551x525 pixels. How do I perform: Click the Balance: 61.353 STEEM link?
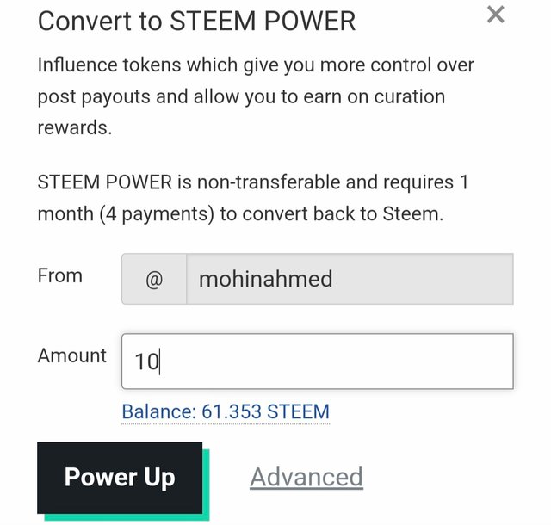click(x=226, y=411)
